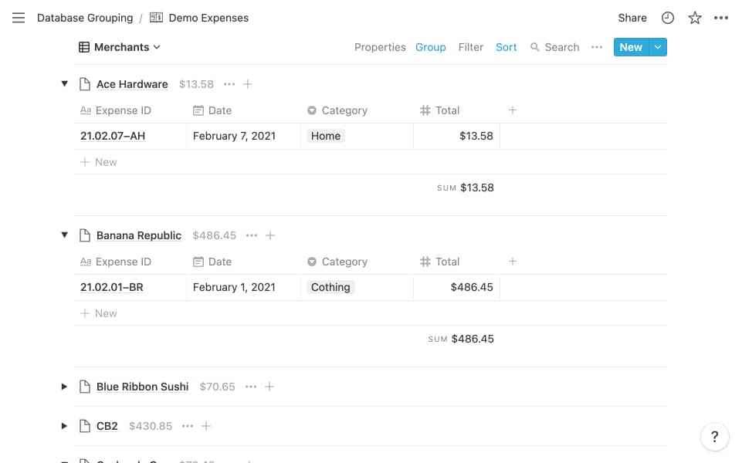Image resolution: width=742 pixels, height=463 pixels.
Task: Click Date column header in Ace Hardware table
Action: tap(212, 110)
